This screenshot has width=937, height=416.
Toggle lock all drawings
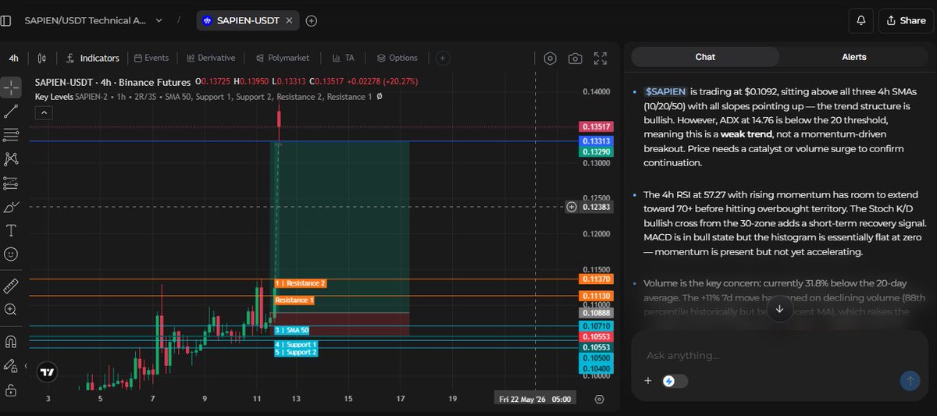(x=11, y=389)
